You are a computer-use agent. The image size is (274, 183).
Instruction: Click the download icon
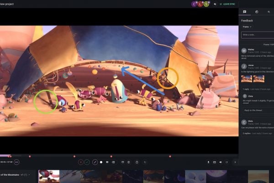click(208, 162)
